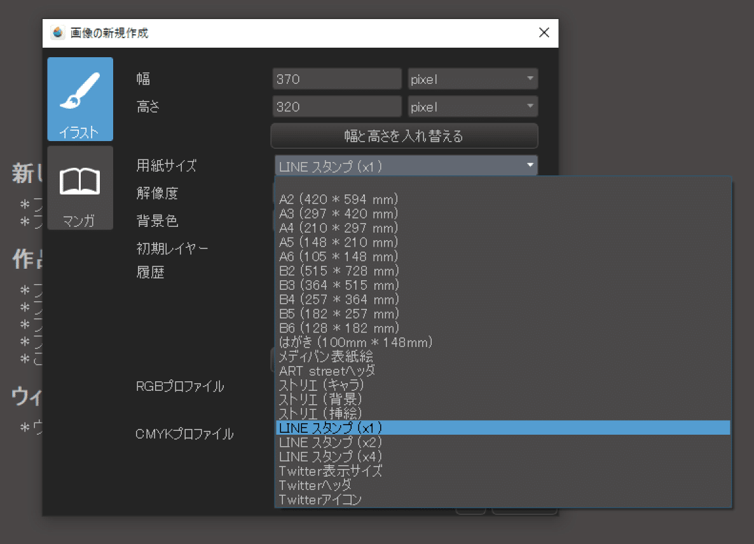Click the app icon in title bar
This screenshot has height=544, width=754.
[x=58, y=32]
